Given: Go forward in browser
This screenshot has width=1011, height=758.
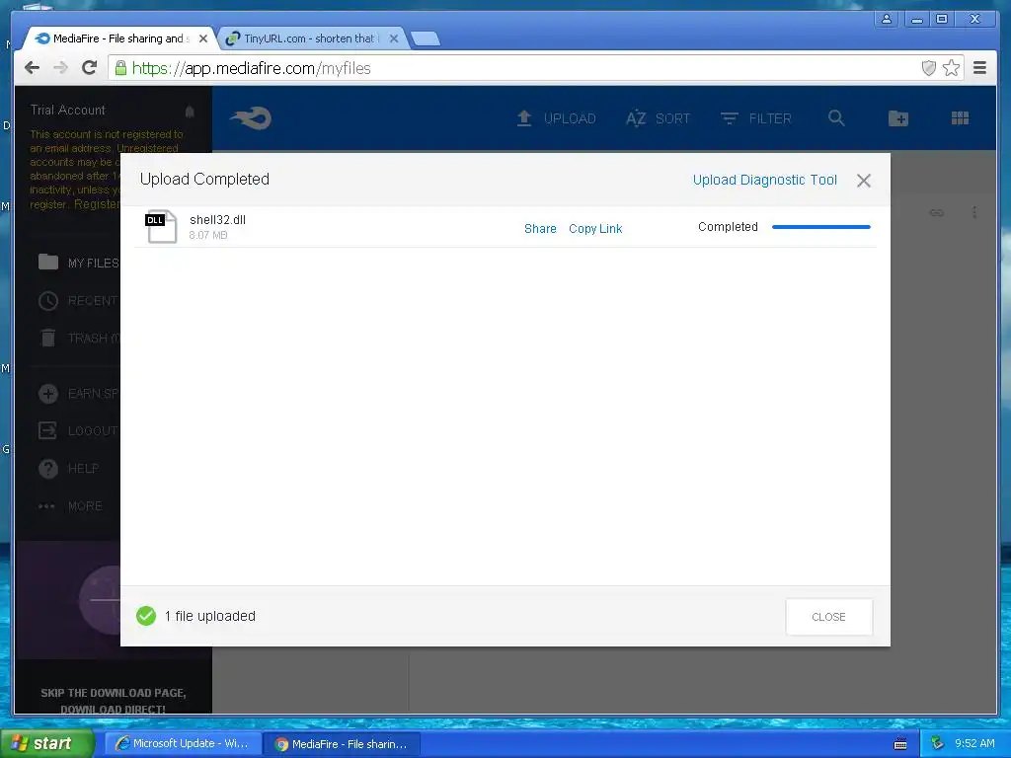Looking at the screenshot, I should click(x=60, y=68).
